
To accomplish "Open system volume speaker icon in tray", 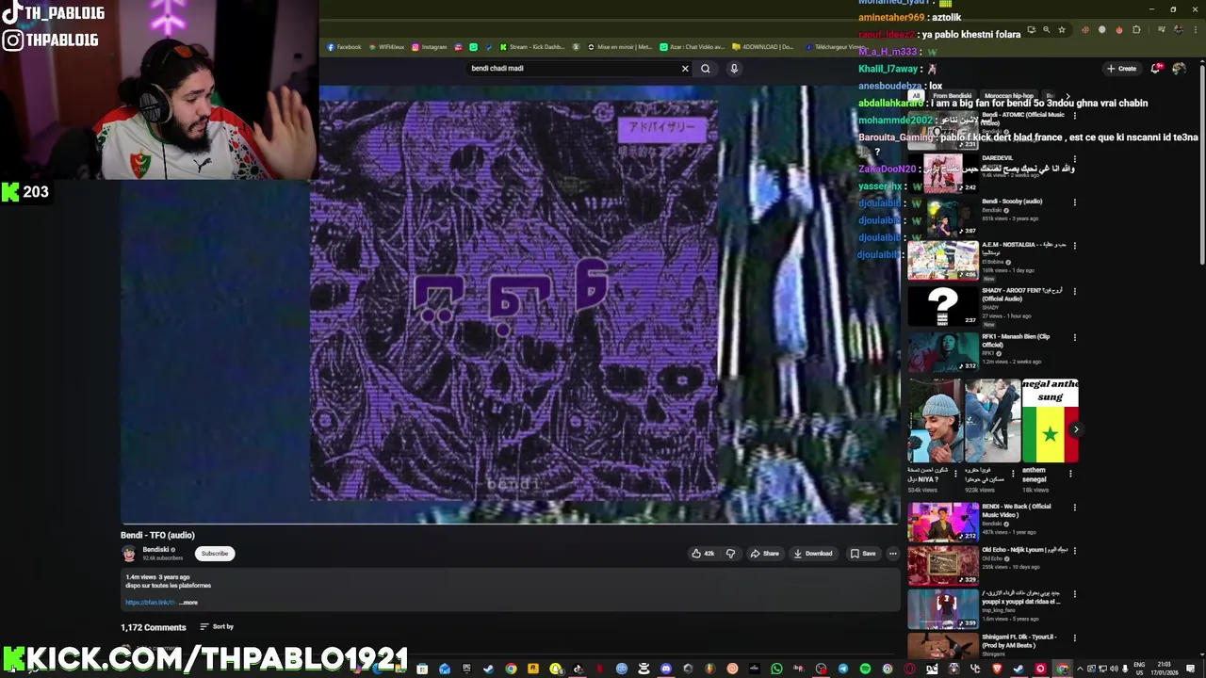I will click(1116, 669).
